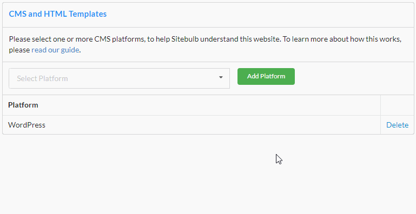416x214 pixels.
Task: Click the green Add Platform button
Action: tap(266, 76)
